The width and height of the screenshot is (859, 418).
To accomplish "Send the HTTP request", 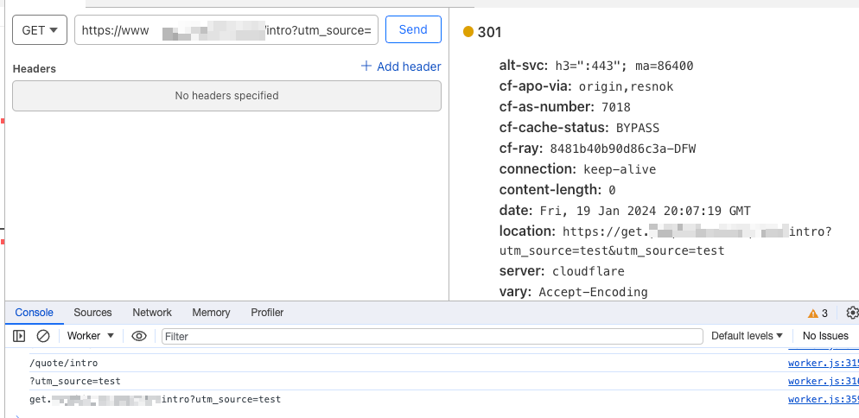I will coord(413,30).
